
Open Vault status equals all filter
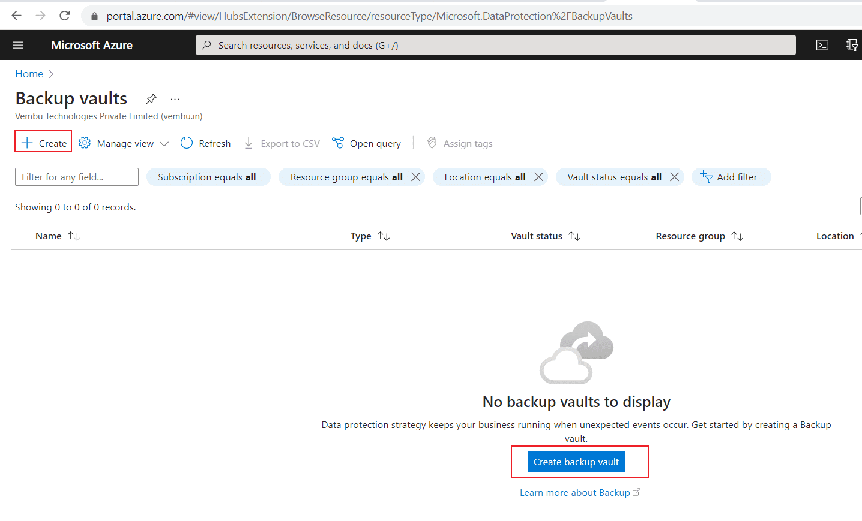615,177
